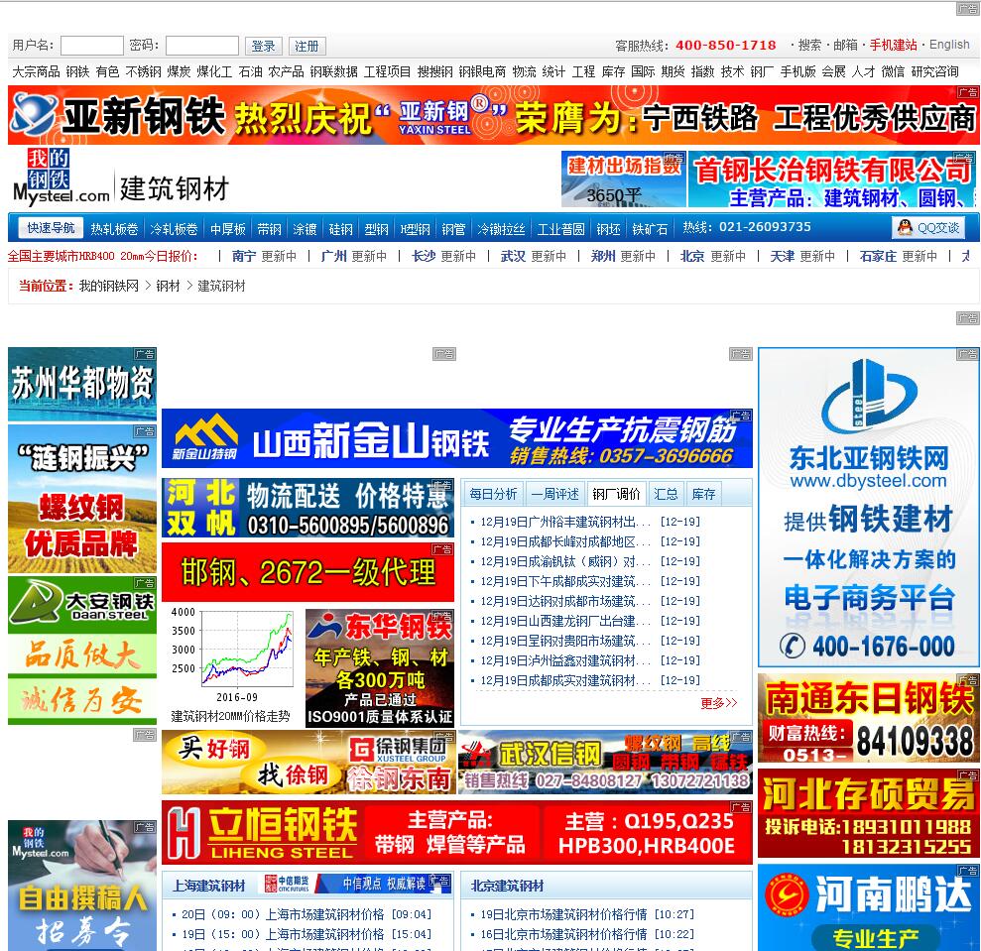
Task: Open 研究咨询 in top menu
Action: click(x=934, y=72)
